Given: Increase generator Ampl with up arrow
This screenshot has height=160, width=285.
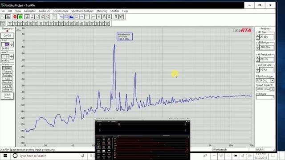Looking at the screenshot, I should point(12,55).
